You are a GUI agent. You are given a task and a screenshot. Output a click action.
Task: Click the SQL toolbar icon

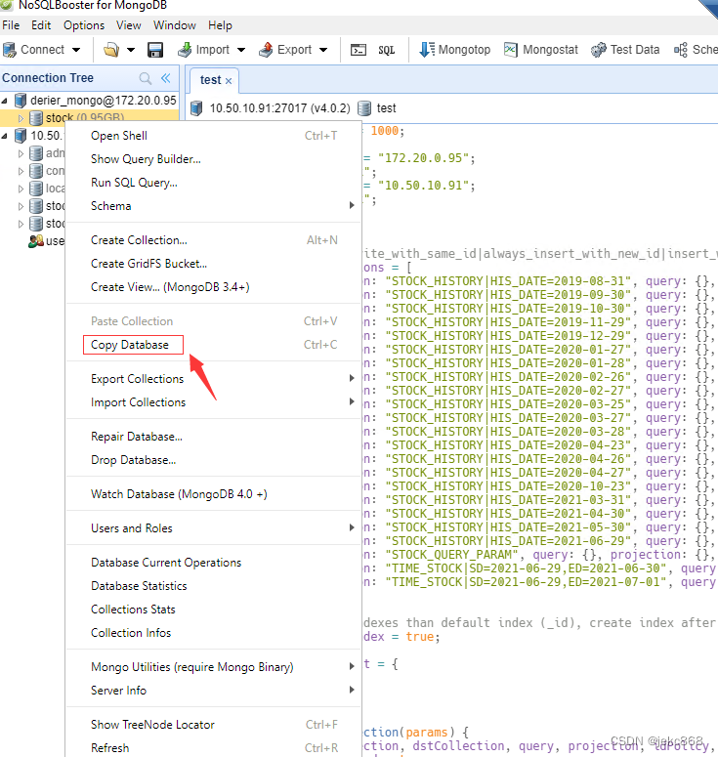click(386, 50)
